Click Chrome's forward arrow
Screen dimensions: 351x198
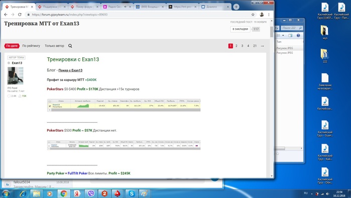13,15
